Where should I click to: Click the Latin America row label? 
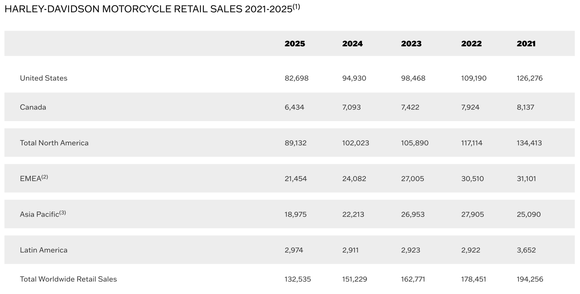tap(43, 250)
